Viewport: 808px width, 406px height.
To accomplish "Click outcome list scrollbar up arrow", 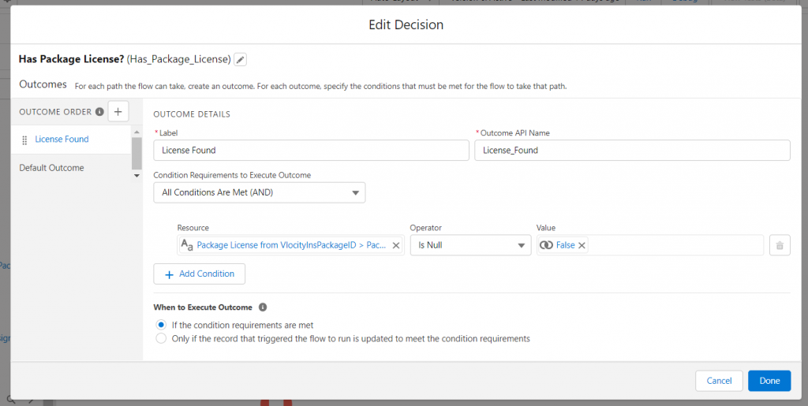I will coord(137,132).
